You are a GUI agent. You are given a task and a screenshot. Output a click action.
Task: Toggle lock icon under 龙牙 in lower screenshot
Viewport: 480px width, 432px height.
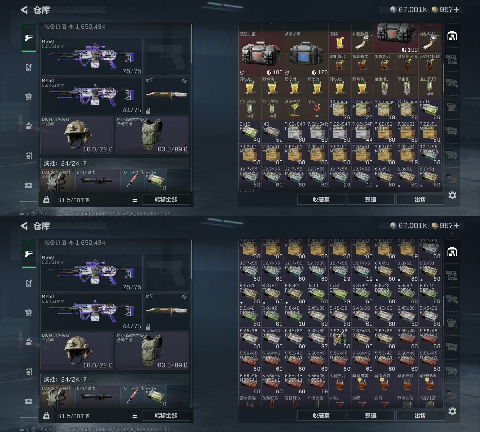tap(148, 327)
